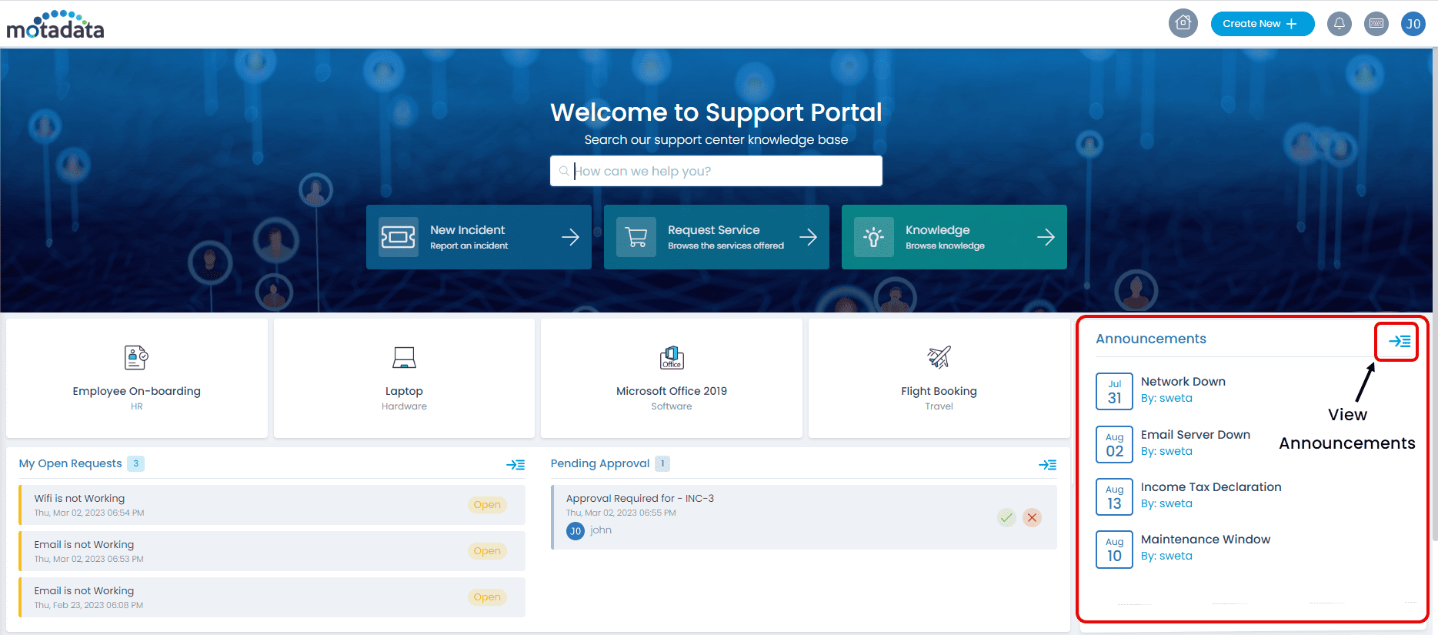Viewport: 1438px width, 635px height.
Task: Open the Income Tax Declaration announcement
Action: [x=1211, y=487]
